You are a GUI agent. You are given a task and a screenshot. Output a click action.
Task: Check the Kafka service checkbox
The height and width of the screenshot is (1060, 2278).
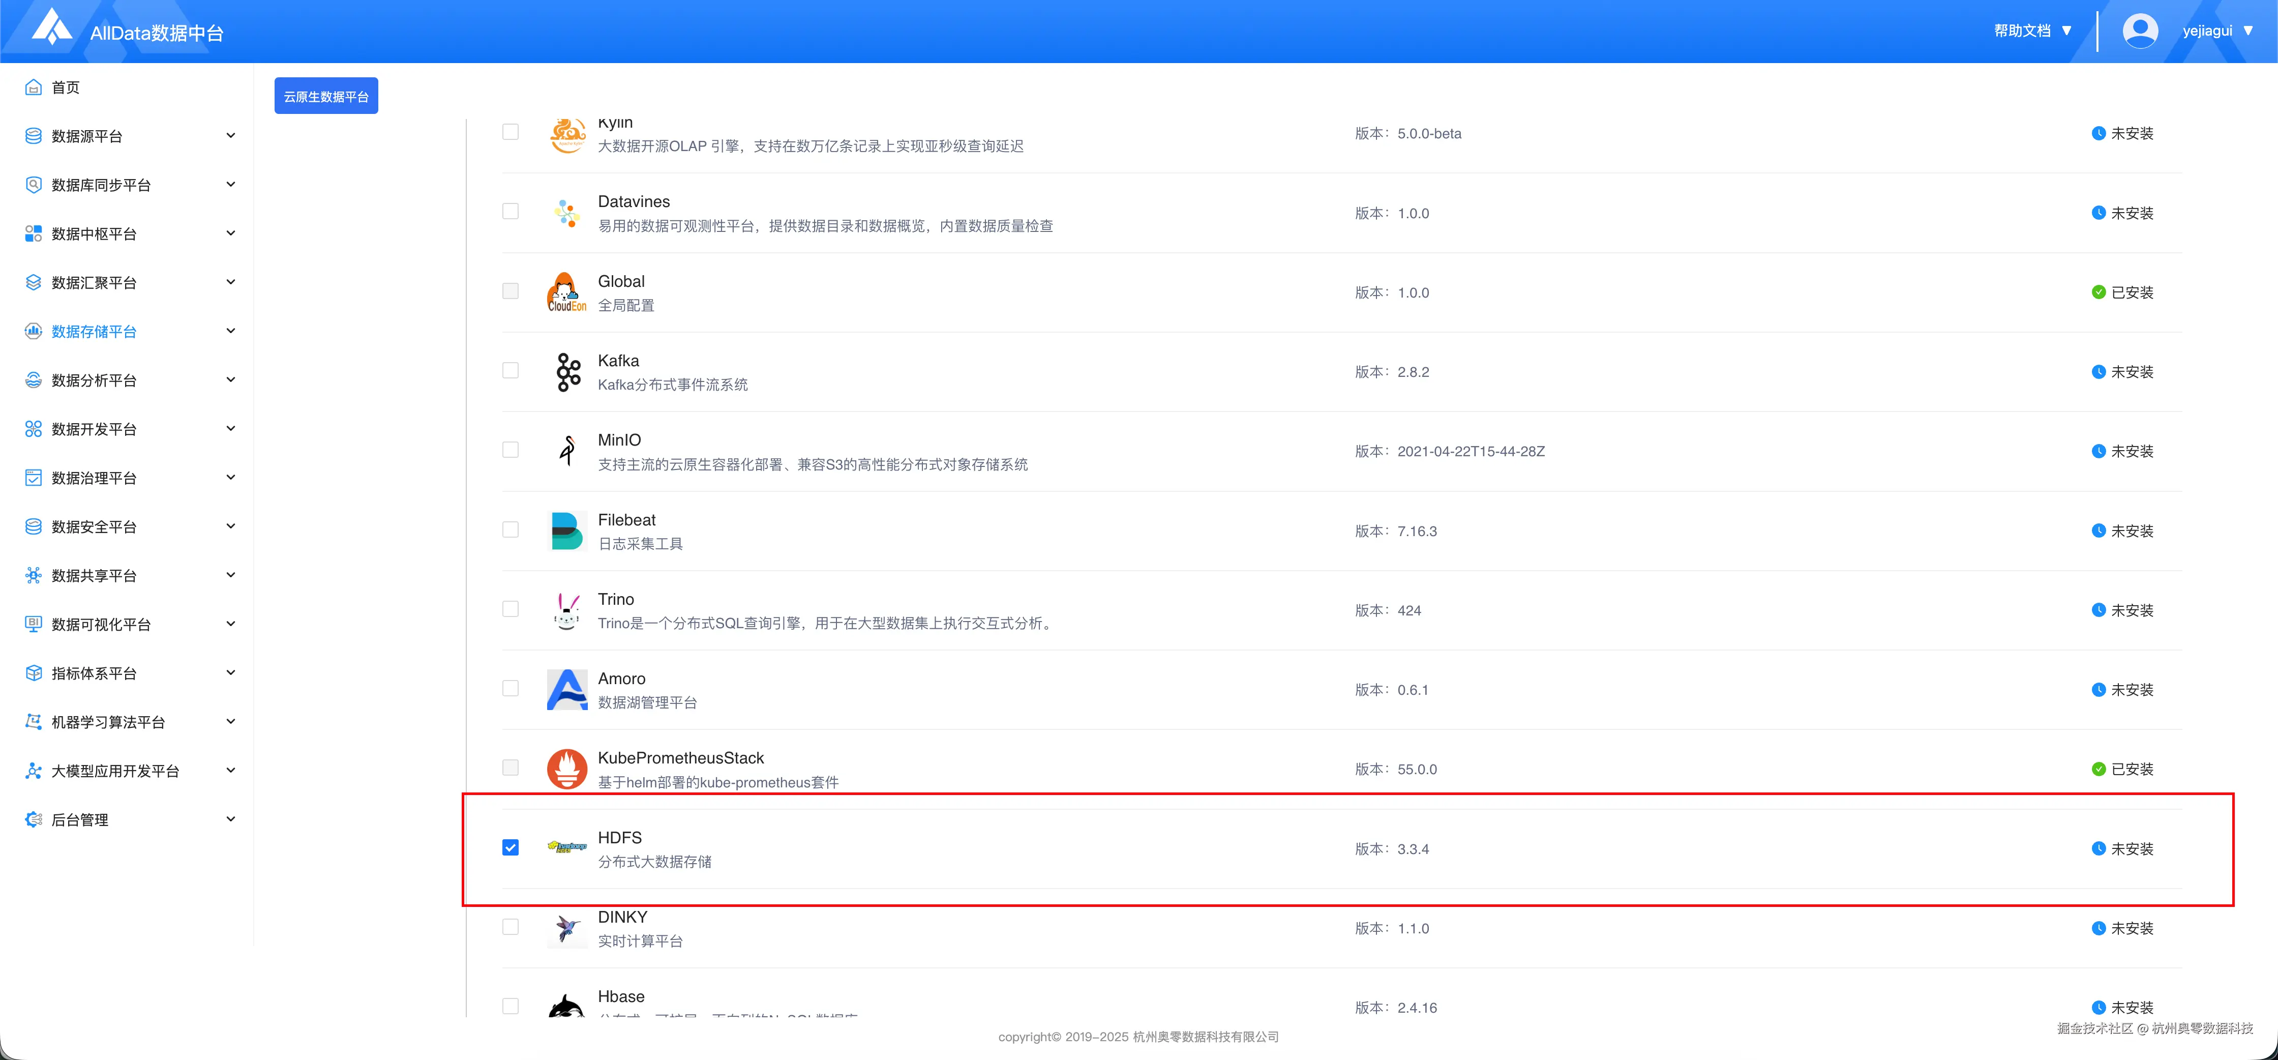[x=510, y=371]
